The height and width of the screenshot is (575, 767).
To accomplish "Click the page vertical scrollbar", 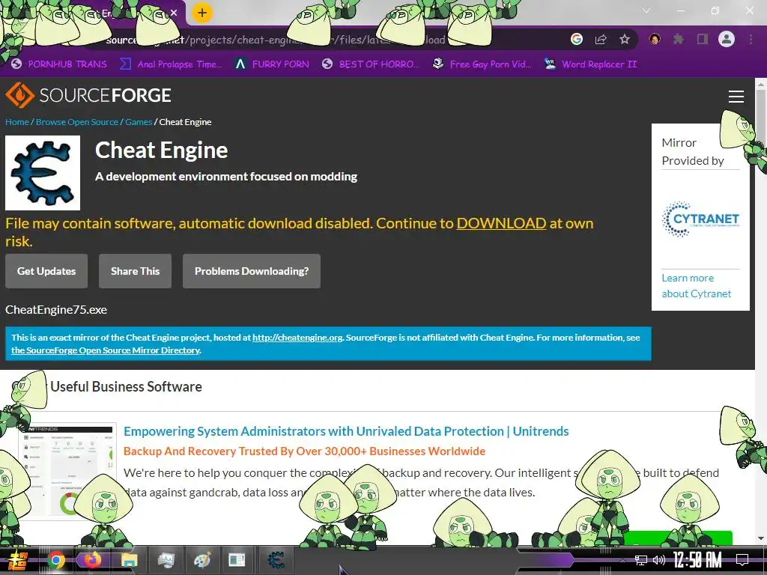I will tap(761, 311).
